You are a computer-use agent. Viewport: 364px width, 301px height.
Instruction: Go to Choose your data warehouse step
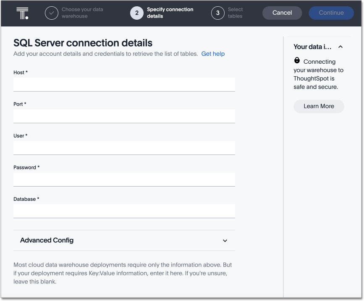[x=82, y=13]
